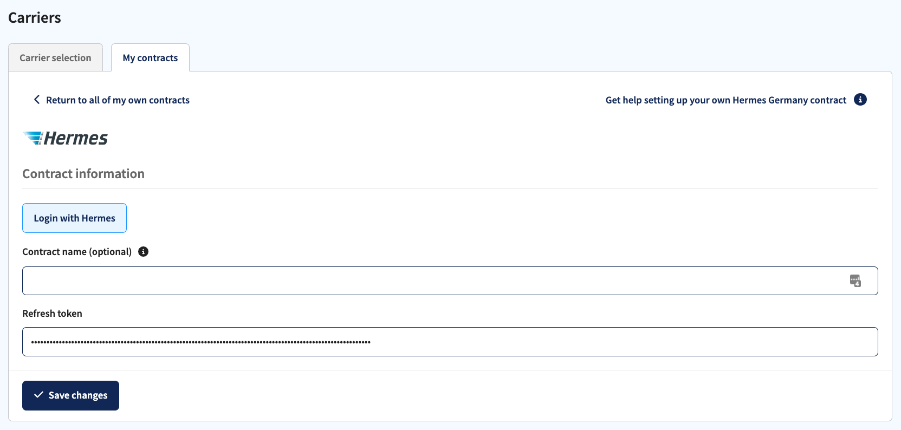Image resolution: width=901 pixels, height=430 pixels.
Task: Open help for setting up Hermes Germany contract
Action: [725, 100]
